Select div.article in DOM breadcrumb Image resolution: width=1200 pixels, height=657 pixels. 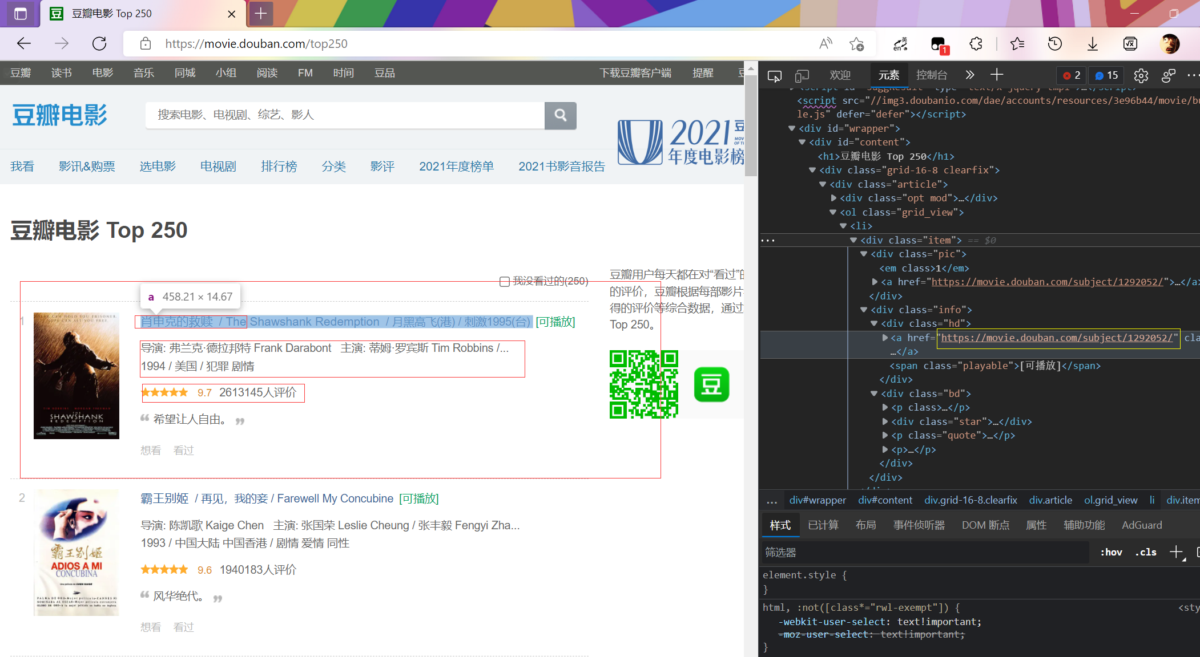[1050, 500]
